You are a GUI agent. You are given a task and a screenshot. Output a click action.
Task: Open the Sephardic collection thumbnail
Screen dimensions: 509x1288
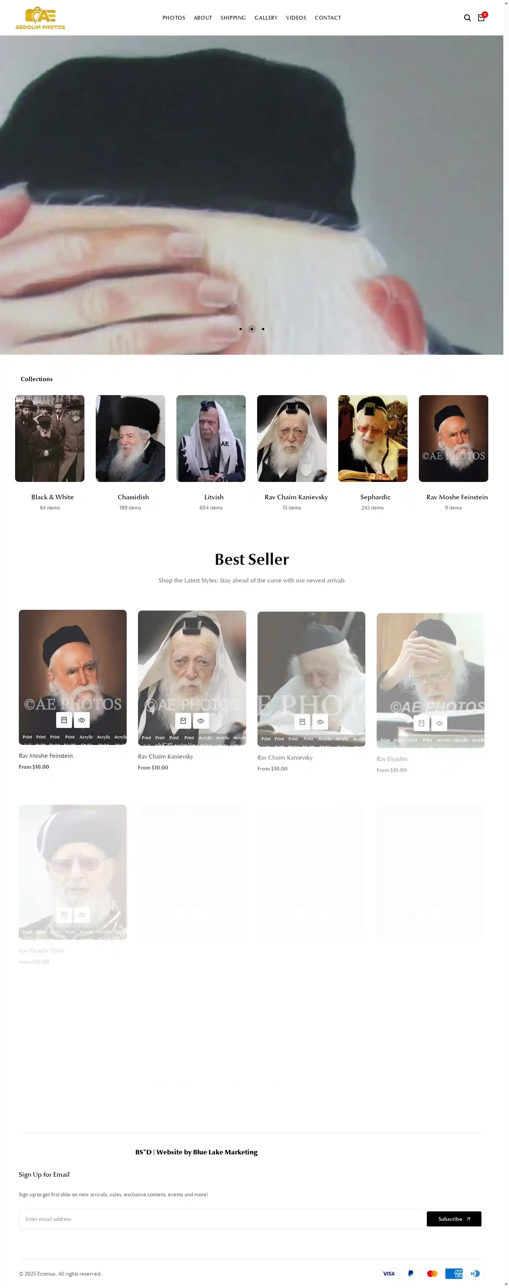(373, 439)
